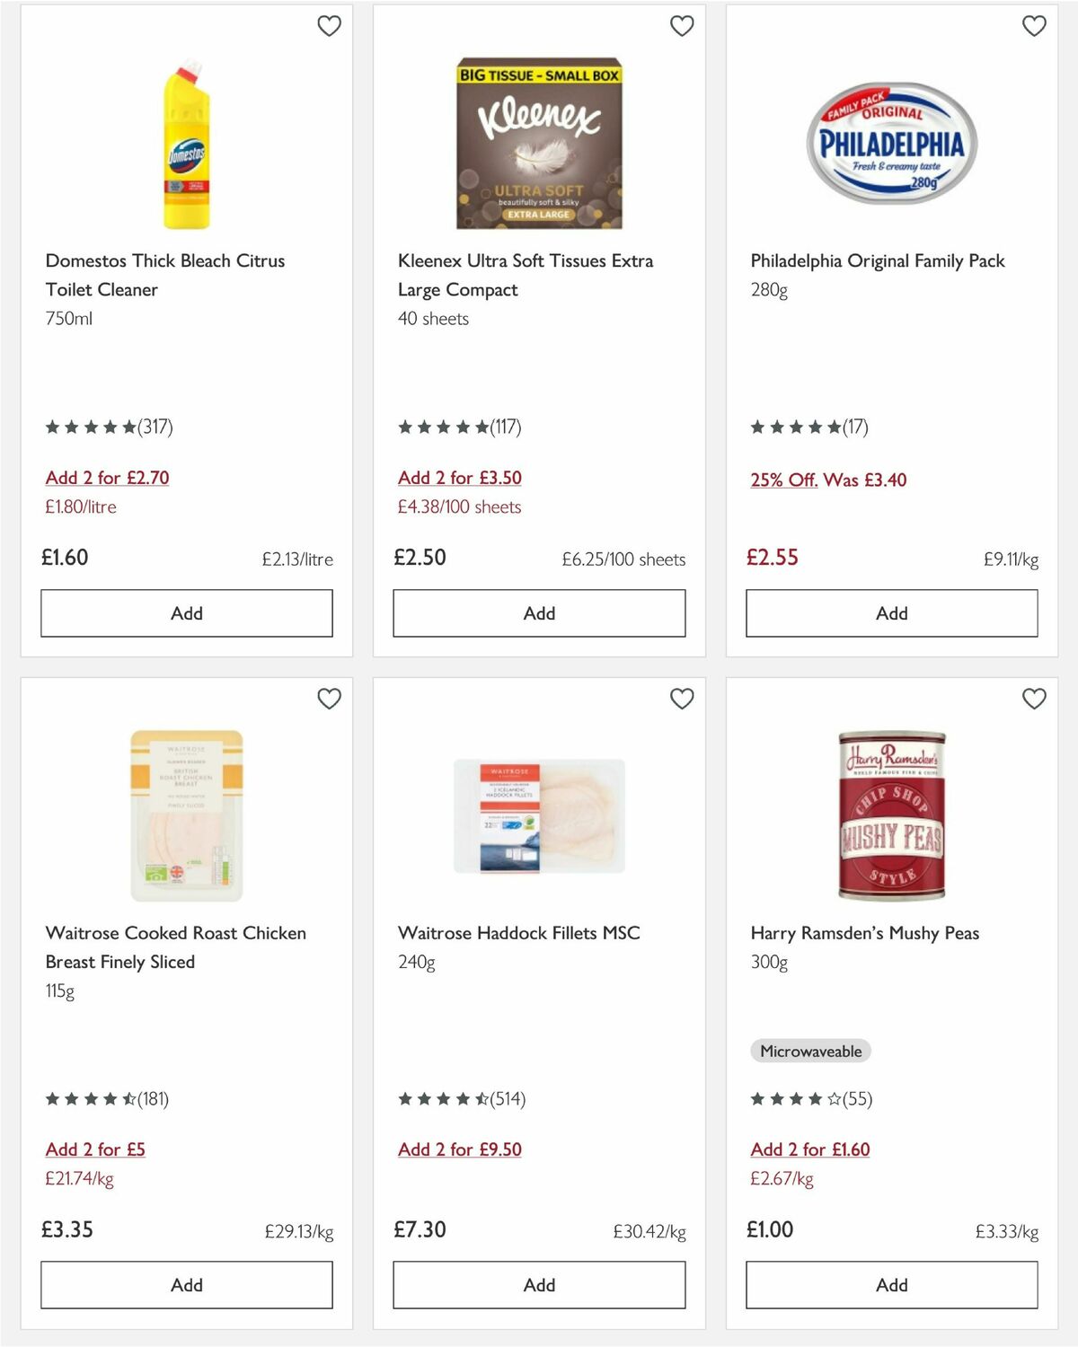1078x1347 pixels.
Task: Click the heart on Waitrose Cooked Roast Chicken Breast
Action: pyautogui.click(x=330, y=698)
